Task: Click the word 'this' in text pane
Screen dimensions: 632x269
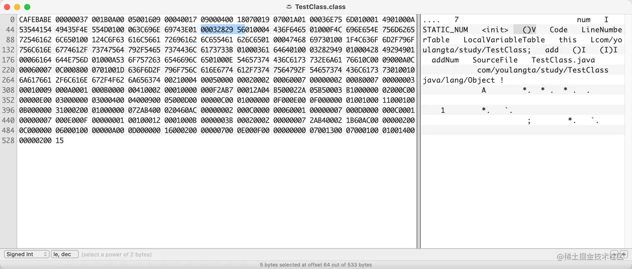Action: pyautogui.click(x=568, y=40)
